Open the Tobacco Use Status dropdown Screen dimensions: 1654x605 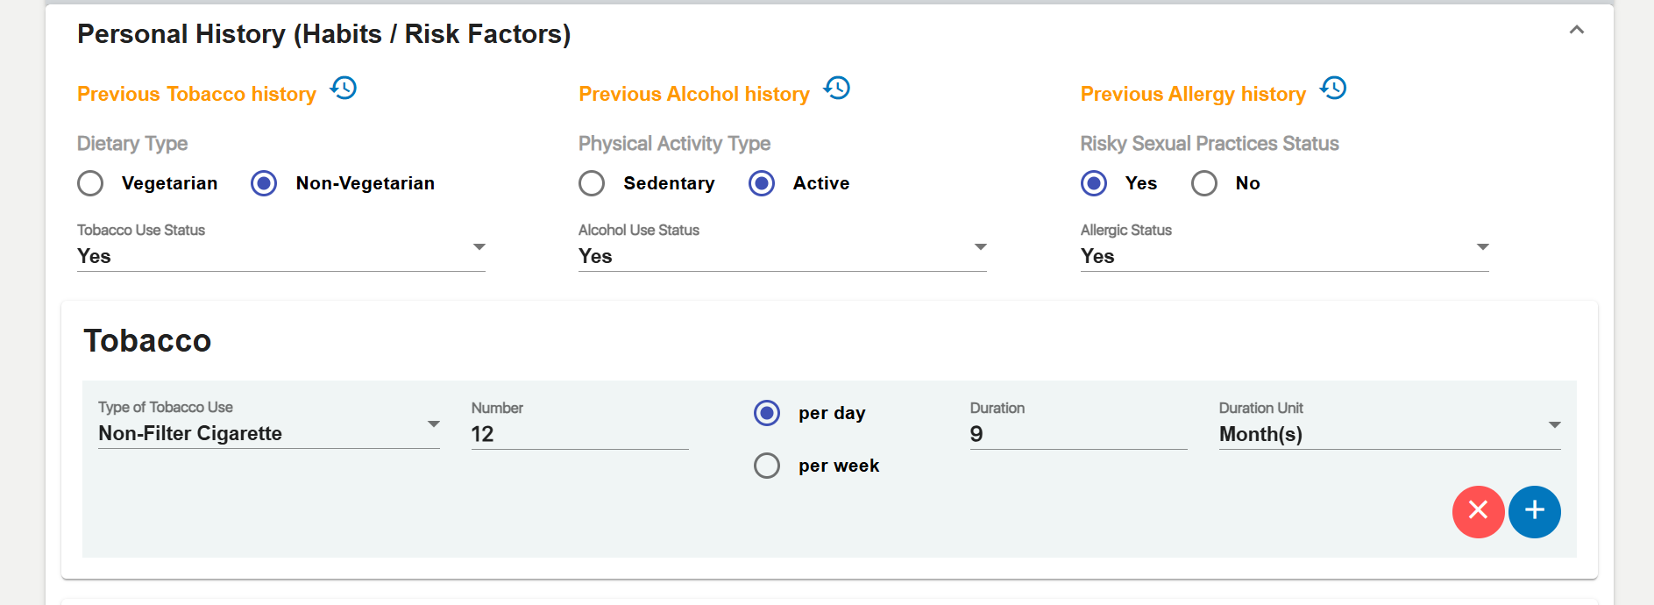point(280,256)
